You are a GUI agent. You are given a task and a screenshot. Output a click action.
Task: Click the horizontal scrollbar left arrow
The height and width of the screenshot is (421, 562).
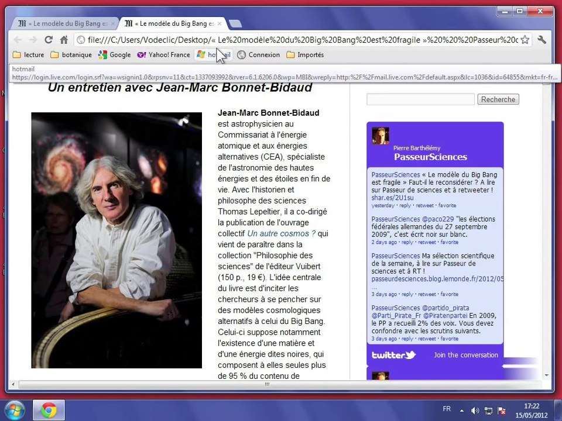coord(13,385)
